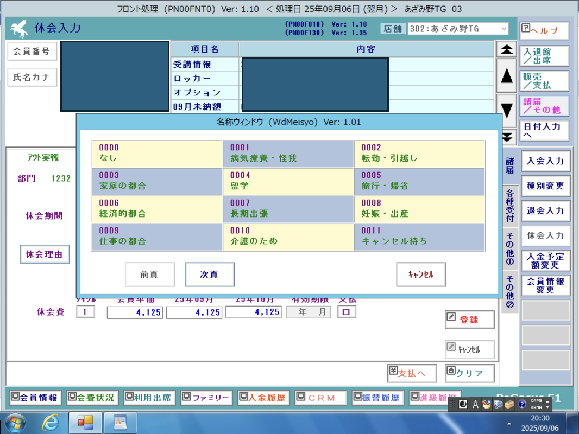Toggle the 支払 checkbox
Image resolution: width=579 pixels, height=434 pixels.
click(x=346, y=312)
